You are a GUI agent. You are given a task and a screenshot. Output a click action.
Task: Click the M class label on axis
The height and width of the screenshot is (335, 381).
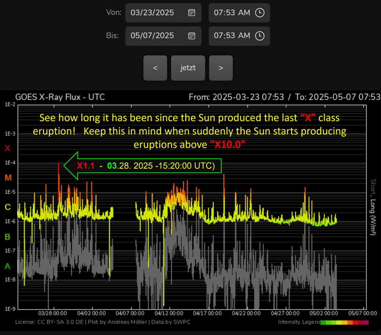pyautogui.click(x=8, y=178)
